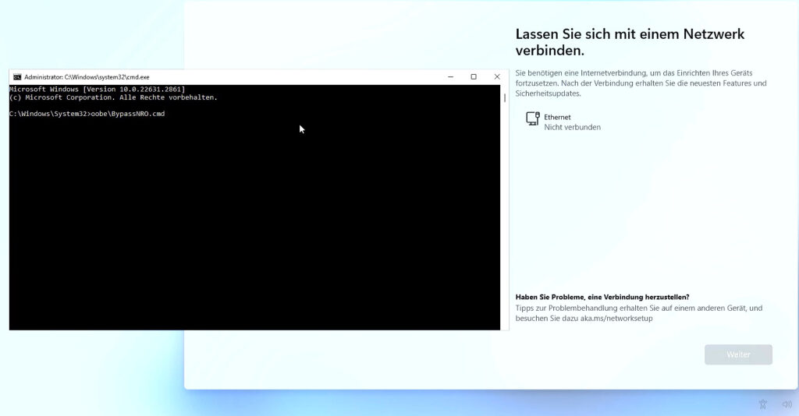Maximize the Administrator cmd.exe window
The image size is (799, 416).
click(x=474, y=77)
